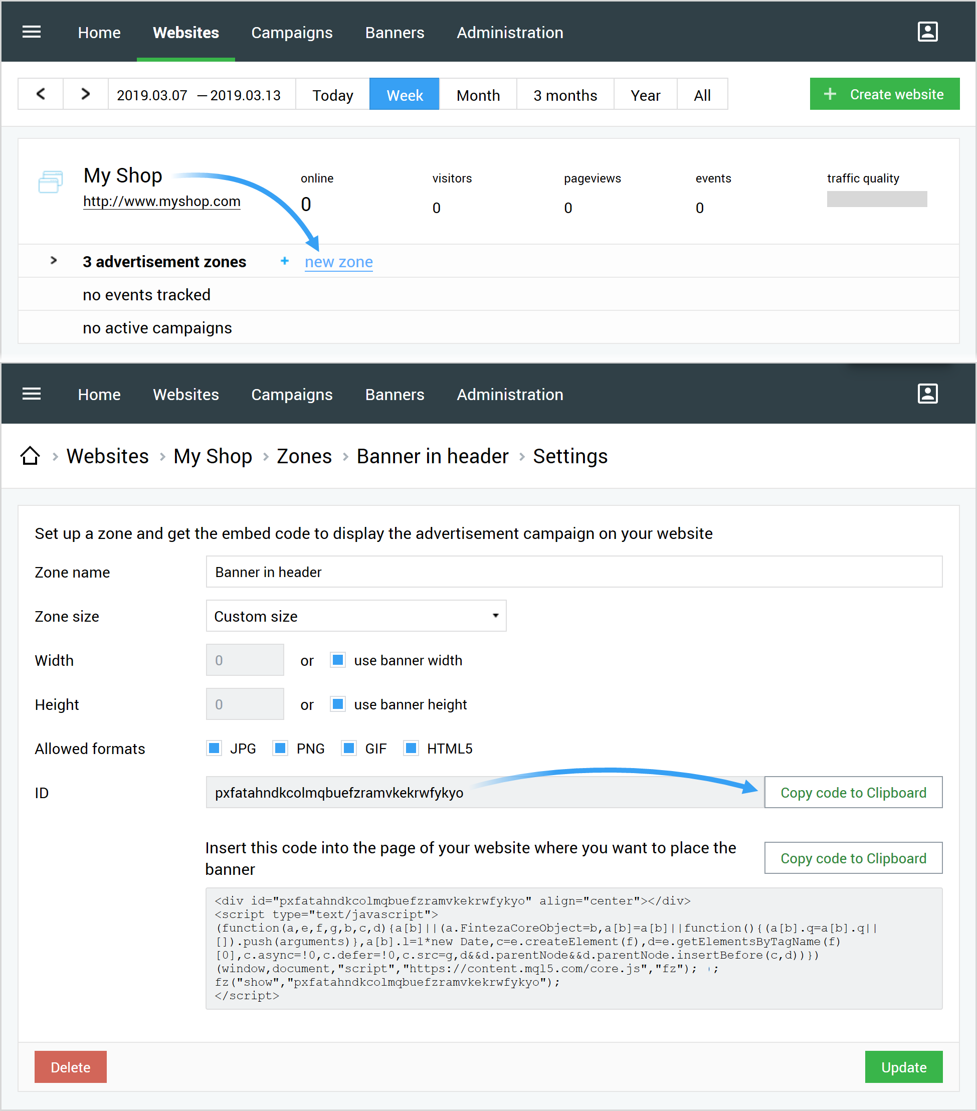This screenshot has height=1111, width=977.
Task: Toggle the GIF allowed format checkbox
Action: 343,748
